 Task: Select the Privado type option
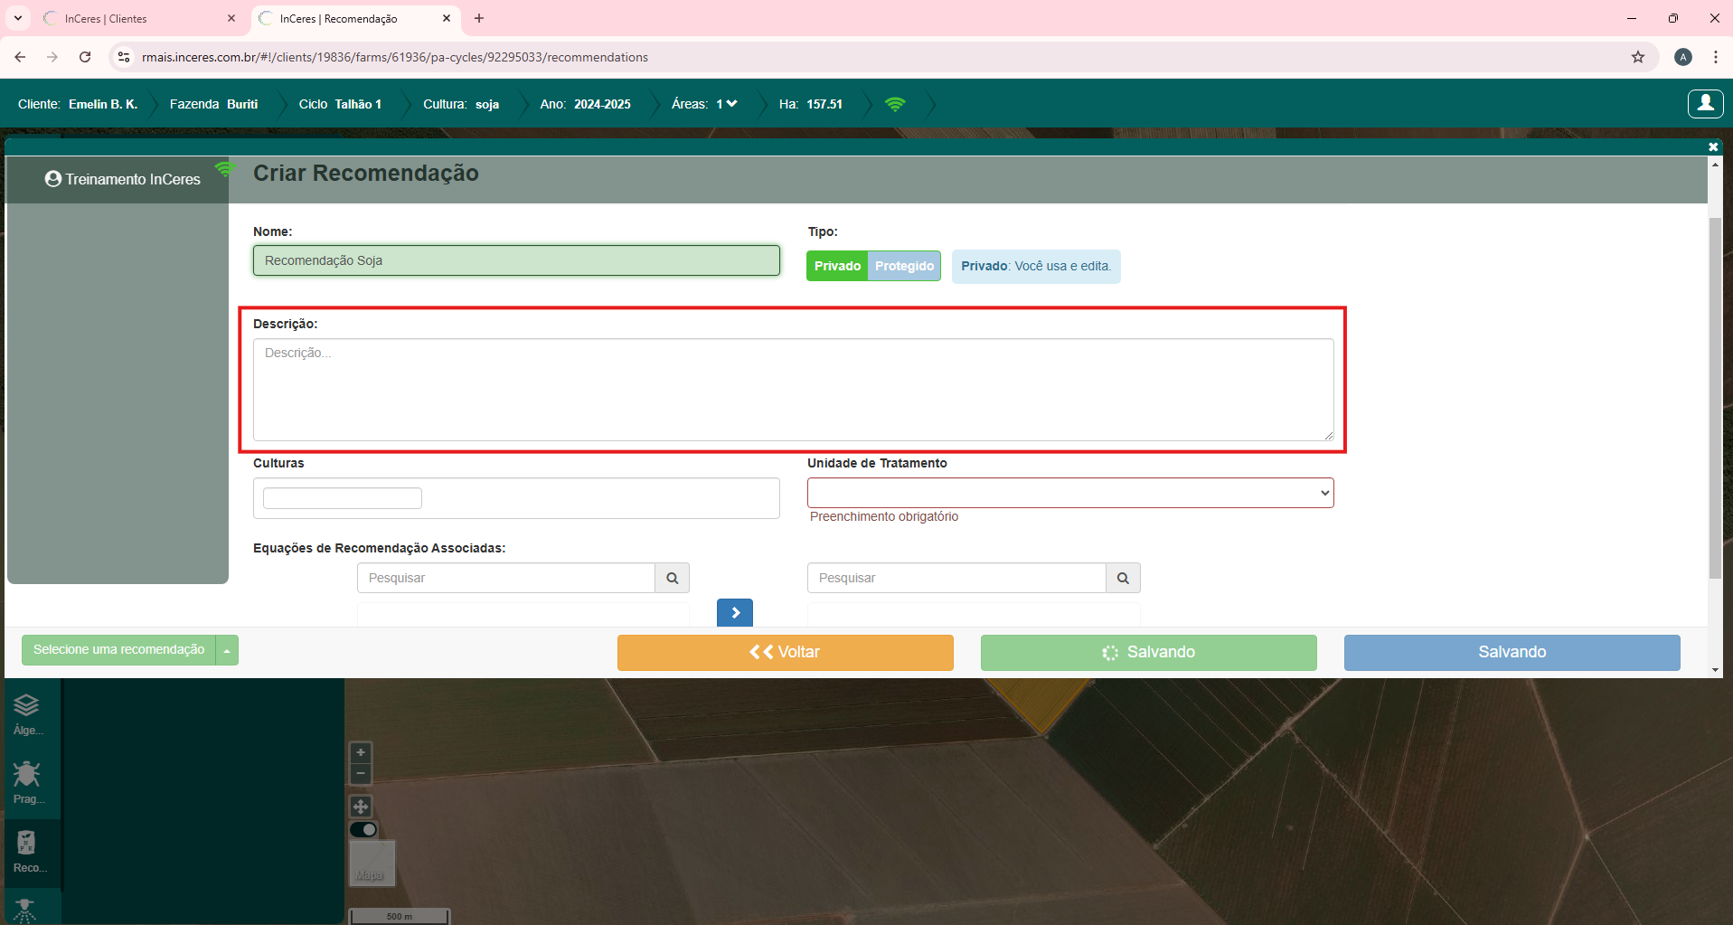pos(837,266)
